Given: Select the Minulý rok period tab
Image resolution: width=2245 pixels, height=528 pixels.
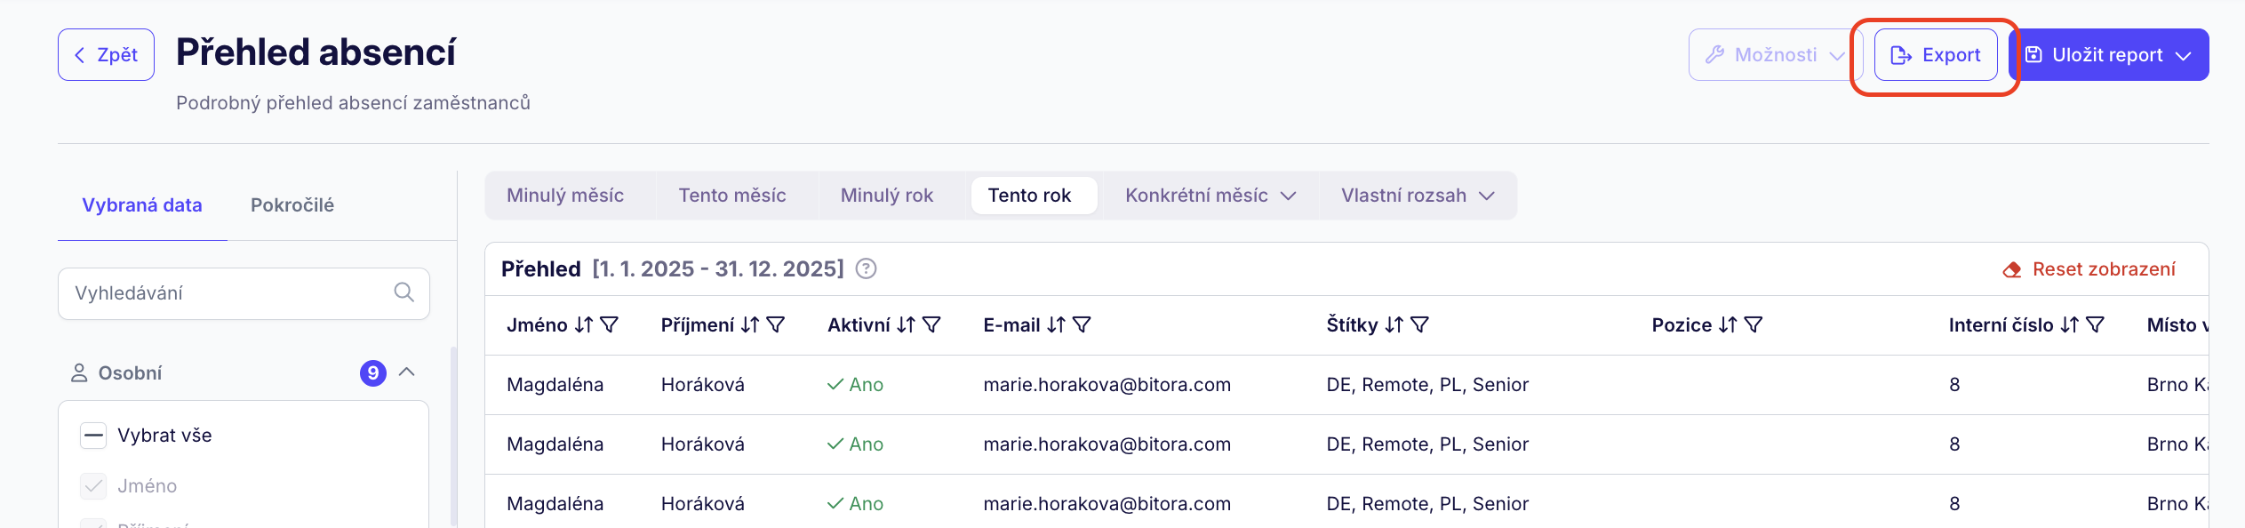Looking at the screenshot, I should coord(886,196).
